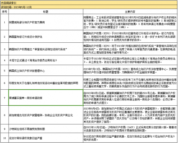
Task: Open content cell starting "自2023年11月2日起"
Action: (130, 129)
